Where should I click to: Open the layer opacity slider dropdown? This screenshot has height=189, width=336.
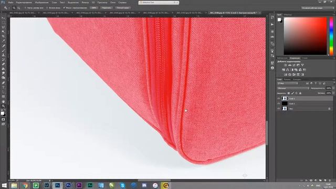333,88
